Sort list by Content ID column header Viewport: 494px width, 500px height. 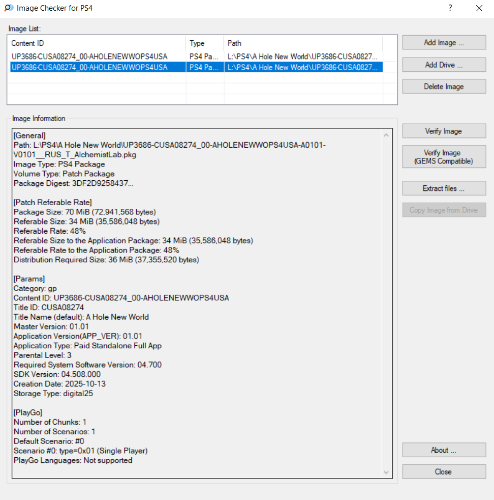click(x=97, y=43)
